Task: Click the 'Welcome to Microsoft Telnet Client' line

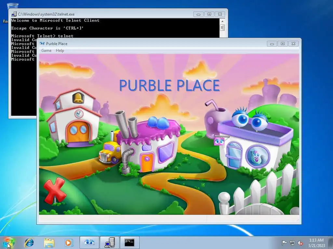Action: 55,20
